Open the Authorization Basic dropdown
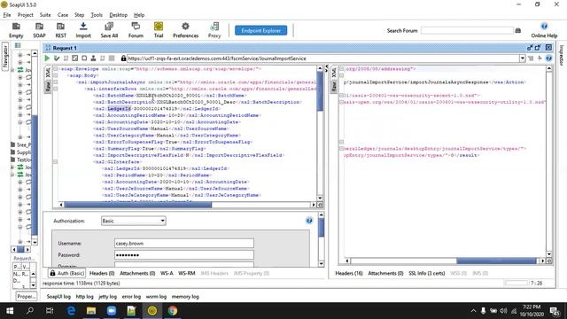 coord(134,221)
